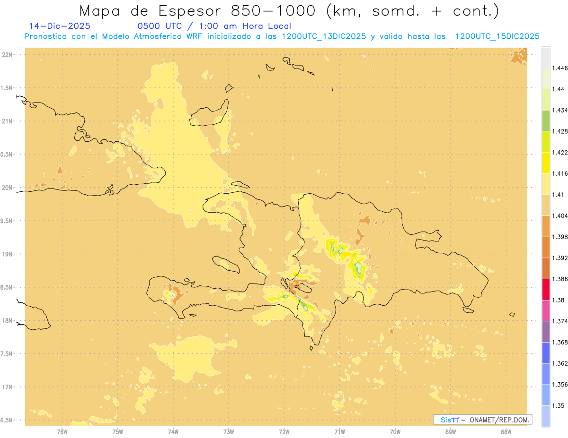Click the red 1.38–1.386 colorbar segment
568x438 pixels.
(x=546, y=290)
